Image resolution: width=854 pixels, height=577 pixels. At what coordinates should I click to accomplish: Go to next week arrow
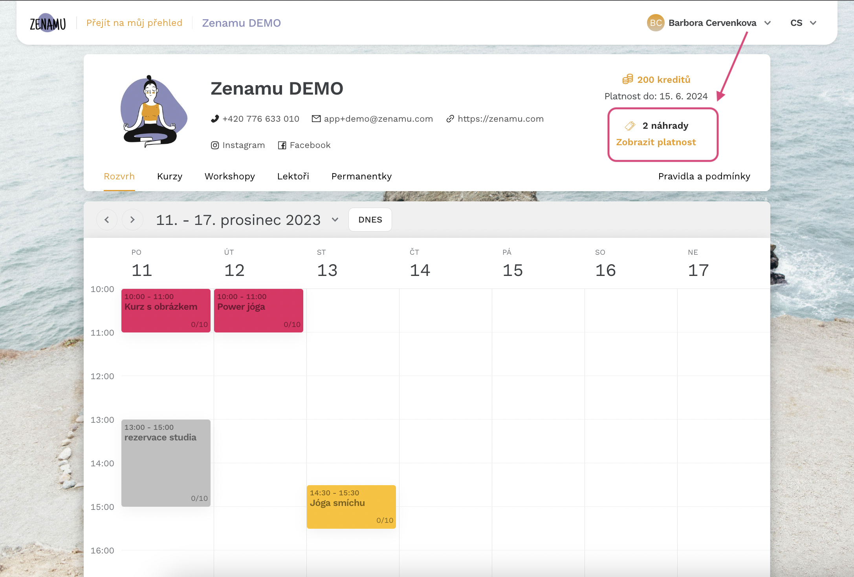point(132,220)
